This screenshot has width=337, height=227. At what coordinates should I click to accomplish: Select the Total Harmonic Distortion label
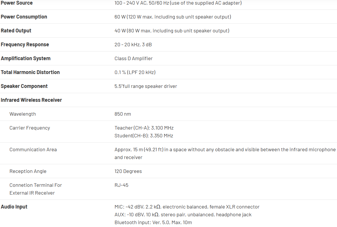point(30,72)
